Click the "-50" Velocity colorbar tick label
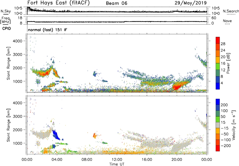Screen dimensions: 239x166 225,134
